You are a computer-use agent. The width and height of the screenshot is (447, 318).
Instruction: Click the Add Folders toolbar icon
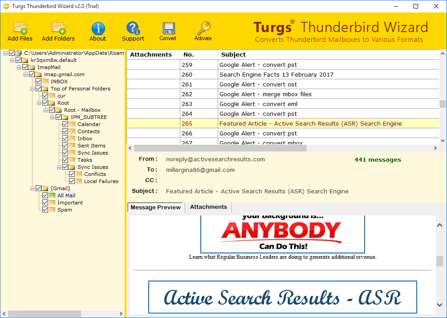point(59,28)
